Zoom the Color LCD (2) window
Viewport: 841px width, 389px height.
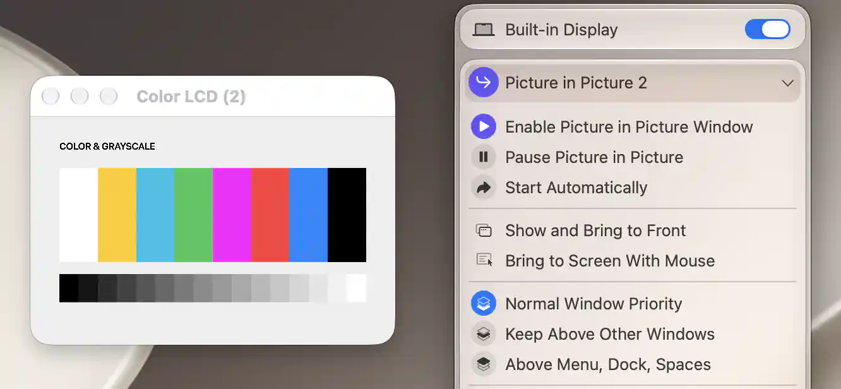click(109, 97)
